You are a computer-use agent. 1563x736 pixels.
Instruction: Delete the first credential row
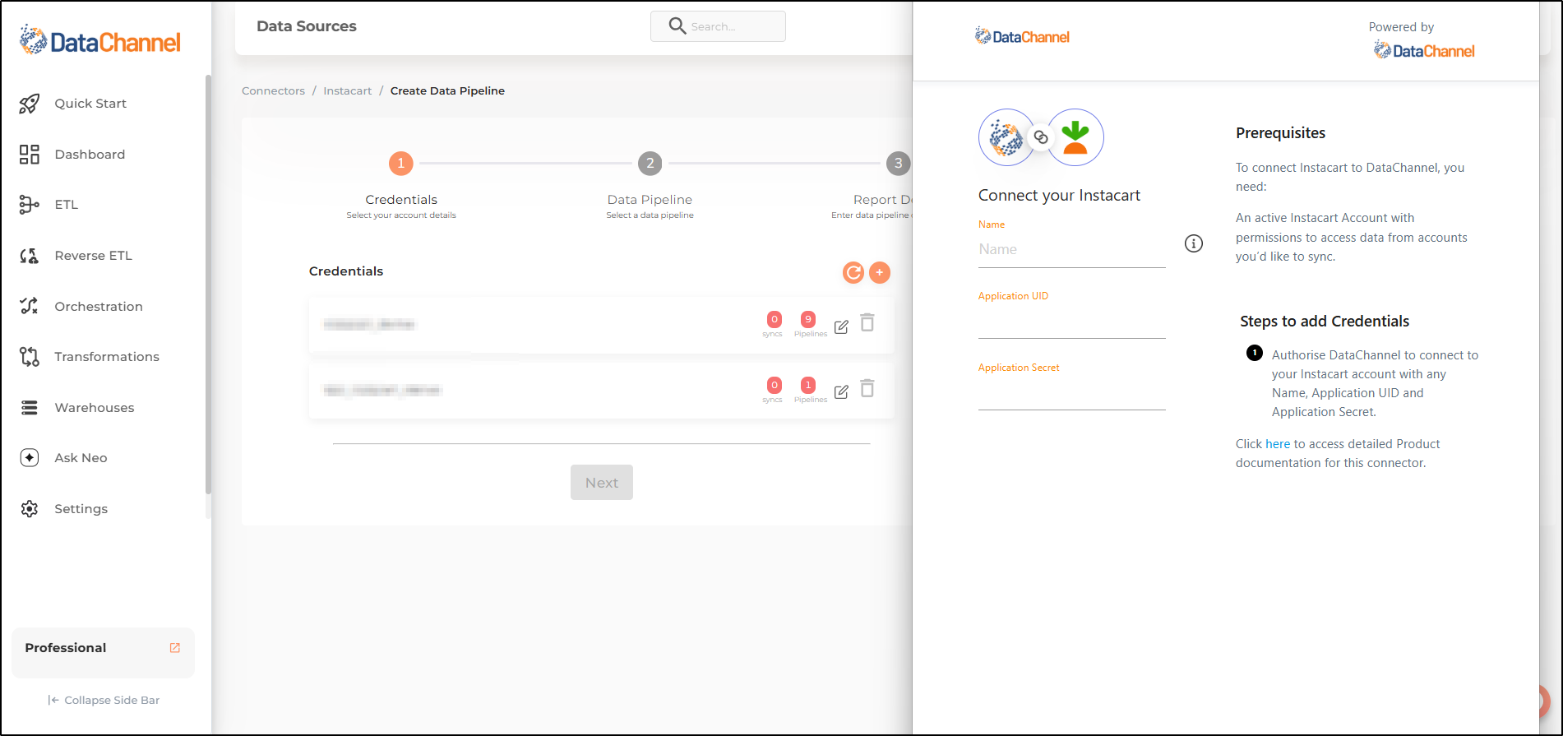pos(867,322)
